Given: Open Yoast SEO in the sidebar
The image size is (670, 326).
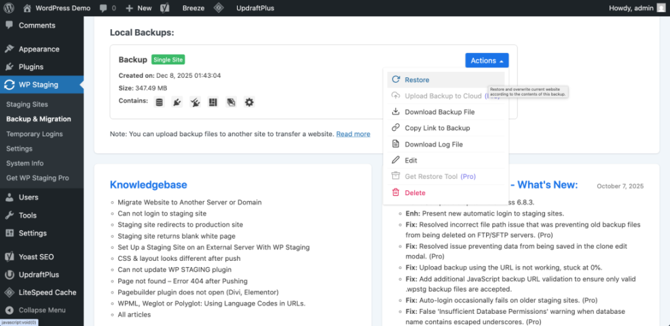Looking at the screenshot, I should coord(42,257).
